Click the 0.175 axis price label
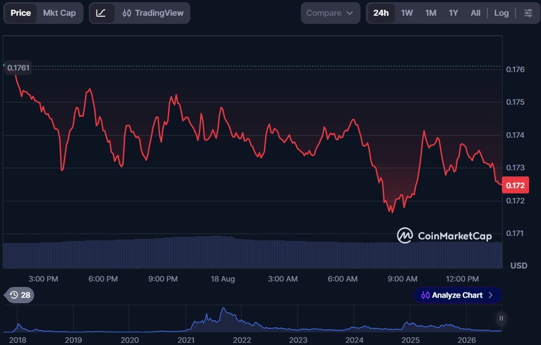 (515, 102)
